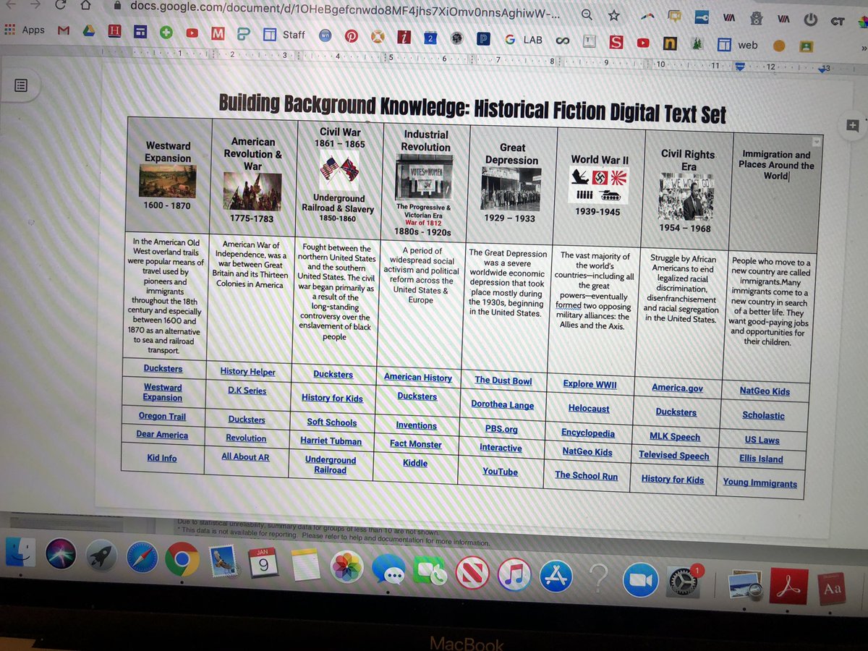Open the Staff bookmark
The height and width of the screenshot is (651, 868).
pos(284,35)
